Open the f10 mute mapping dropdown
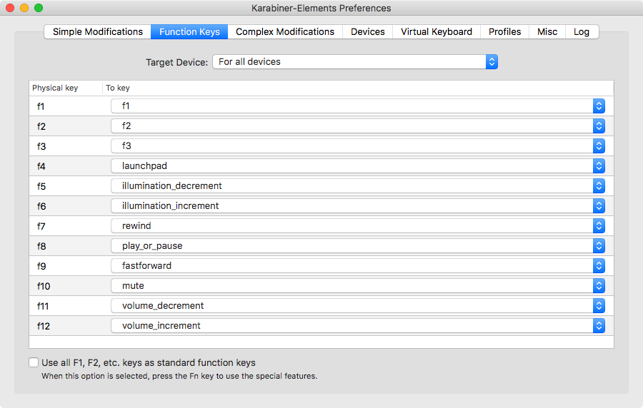 tap(358, 285)
